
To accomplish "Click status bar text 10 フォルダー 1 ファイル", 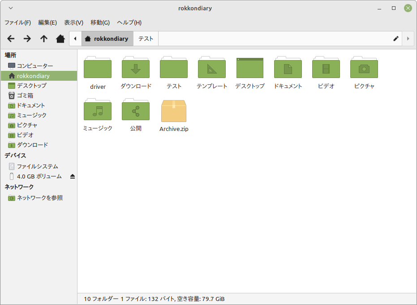I will click(x=115, y=299).
